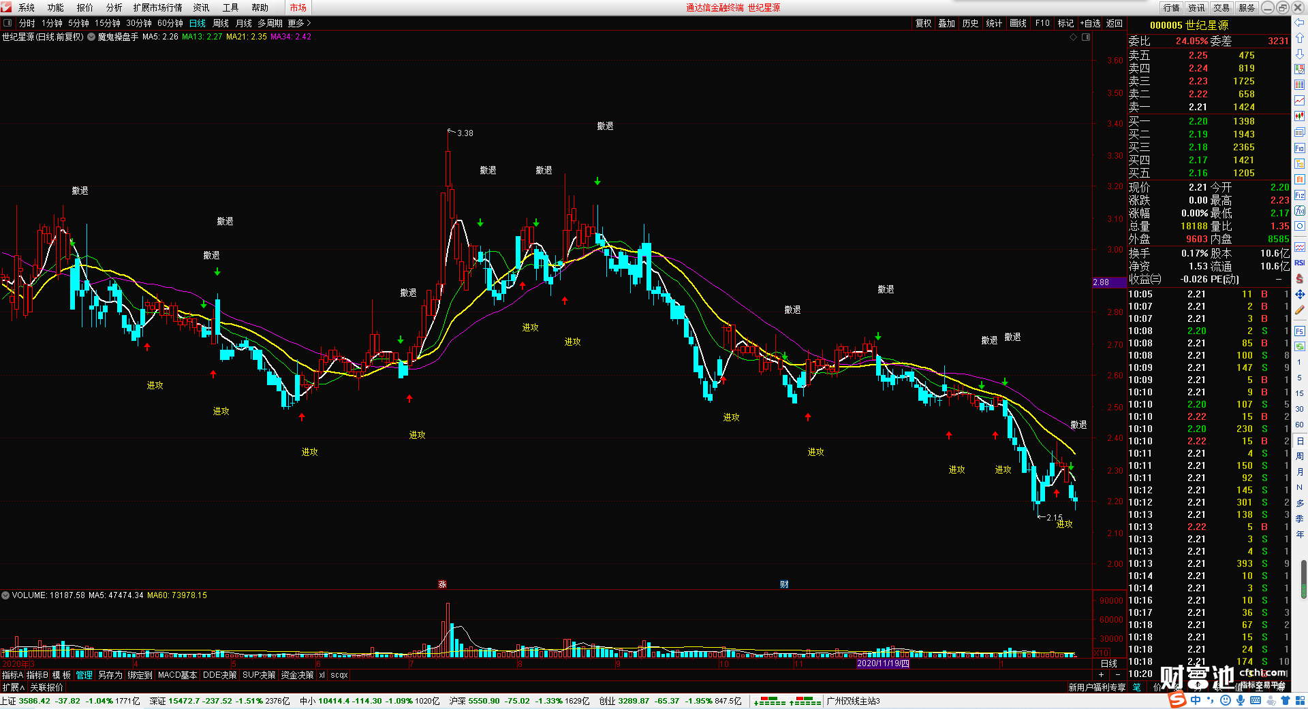This screenshot has width=1308, height=709.
Task: Click the back arrow icon in right sidebar
Action: pos(1300,22)
